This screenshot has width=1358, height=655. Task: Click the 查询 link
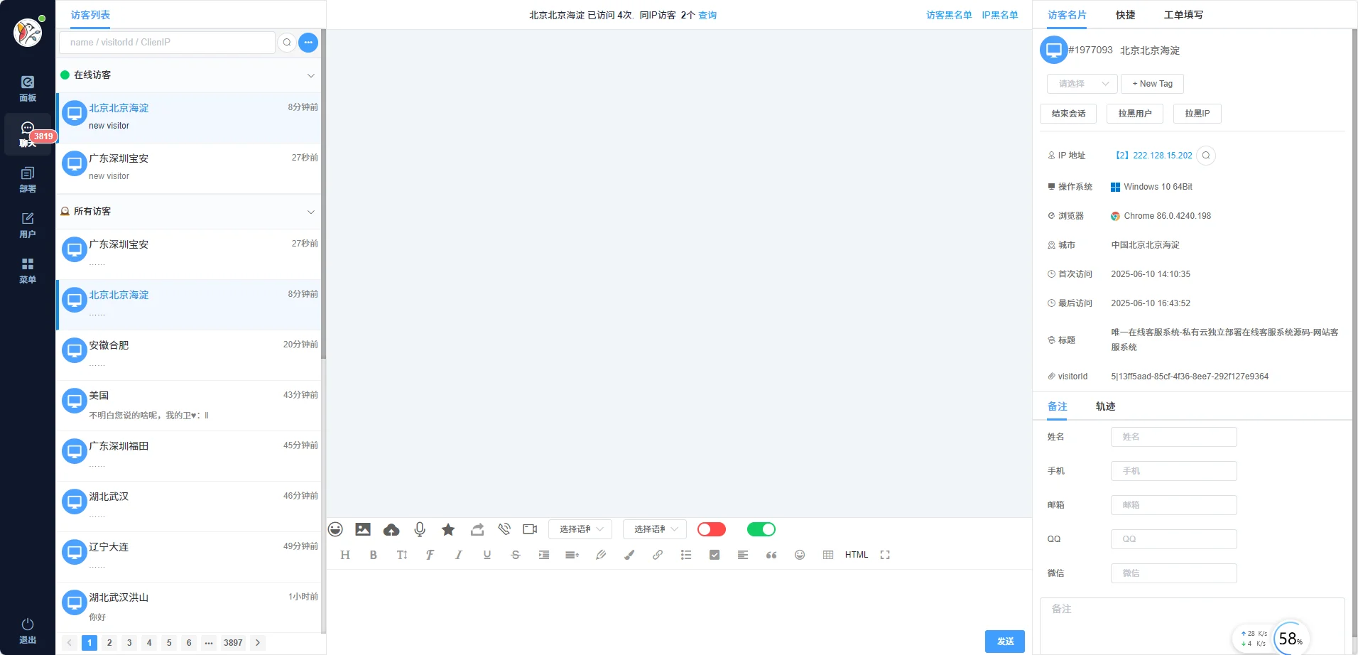(707, 15)
